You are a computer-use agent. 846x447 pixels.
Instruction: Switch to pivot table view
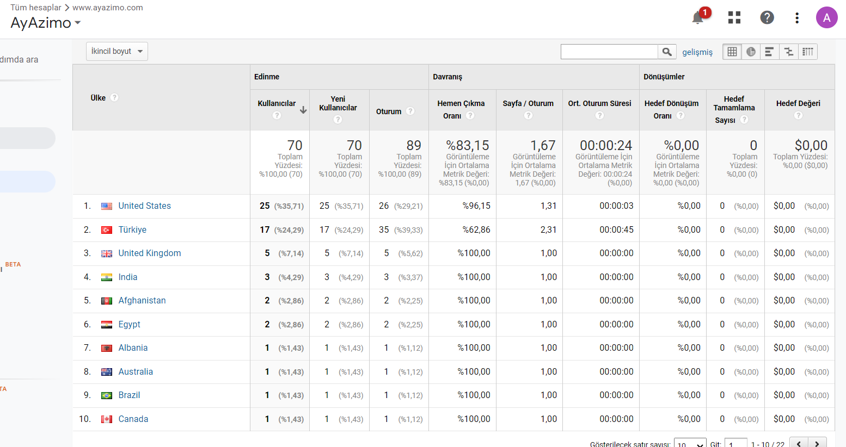click(808, 52)
